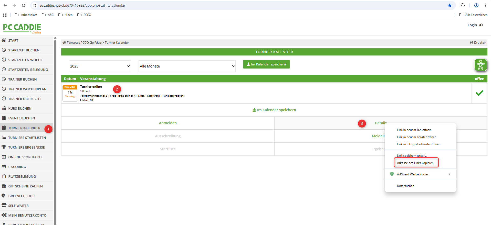This screenshot has width=491, height=225.
Task: Click the browser address bar URL
Action: point(82,5)
